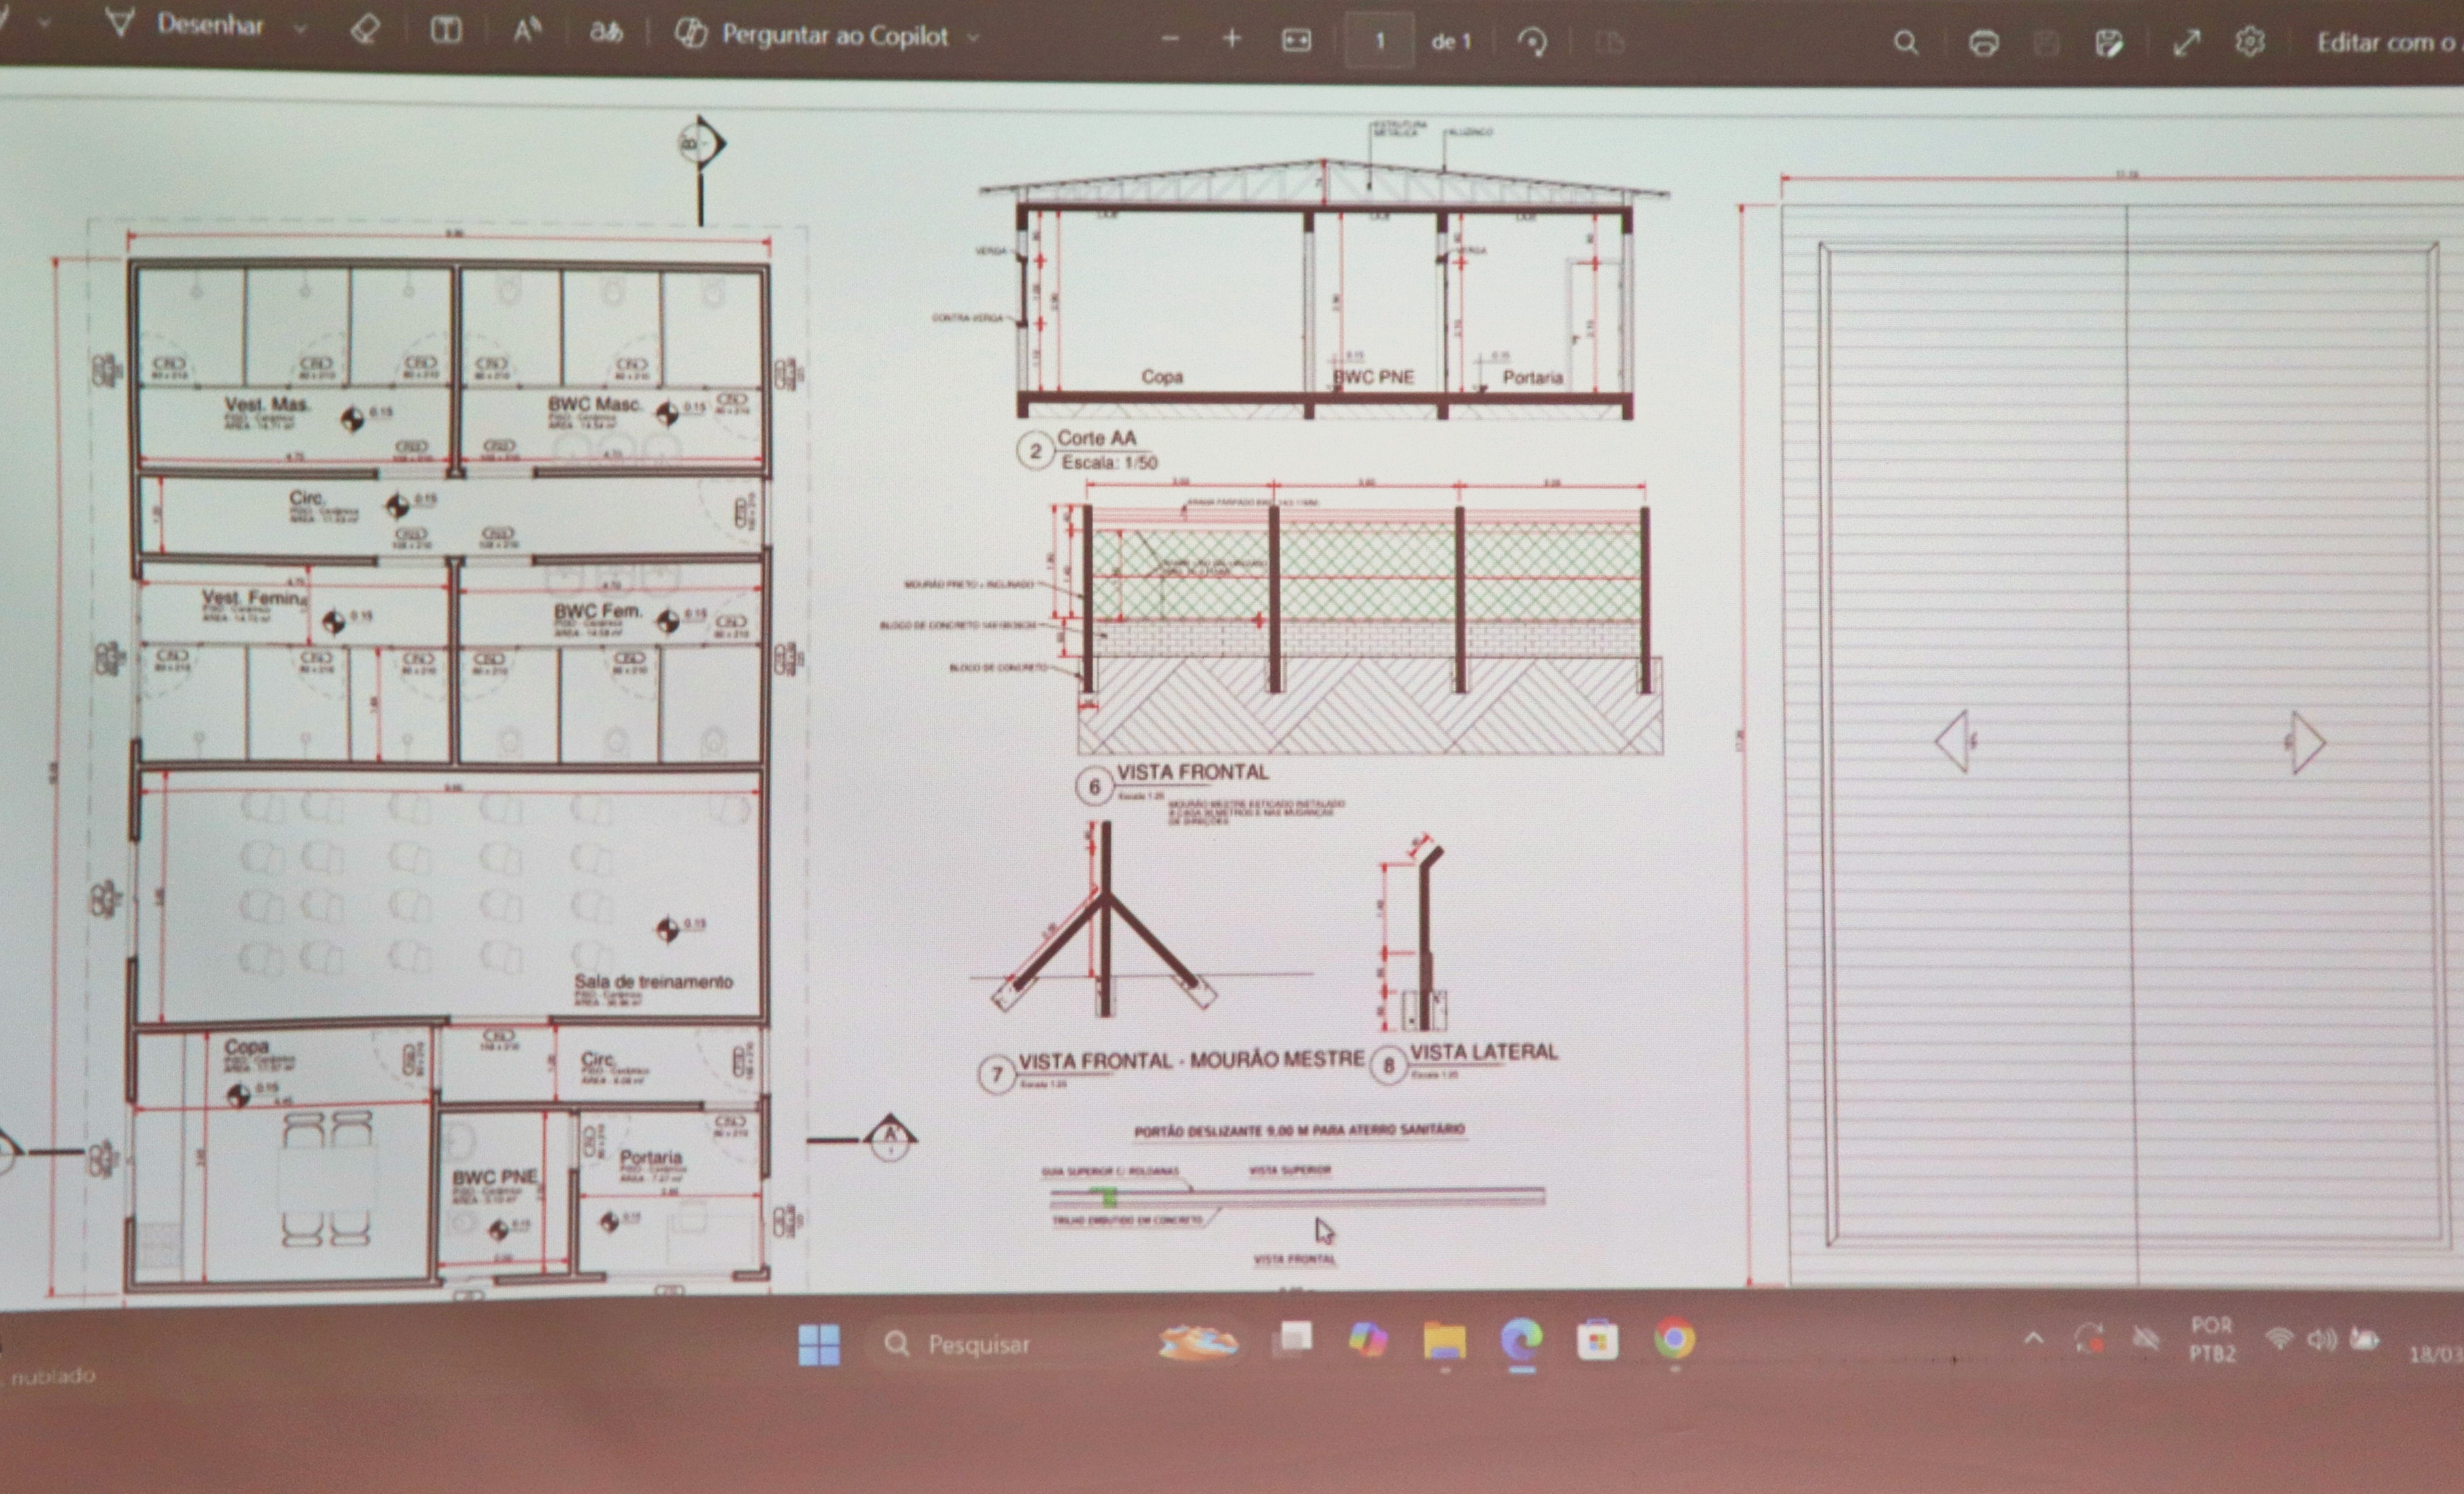This screenshot has height=1494, width=2464.
Task: Click the page number input field
Action: (x=1379, y=41)
